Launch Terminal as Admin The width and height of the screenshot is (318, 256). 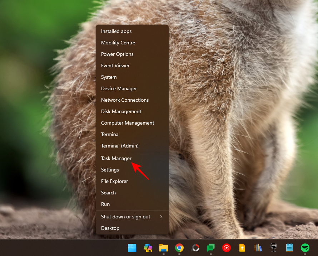(120, 146)
